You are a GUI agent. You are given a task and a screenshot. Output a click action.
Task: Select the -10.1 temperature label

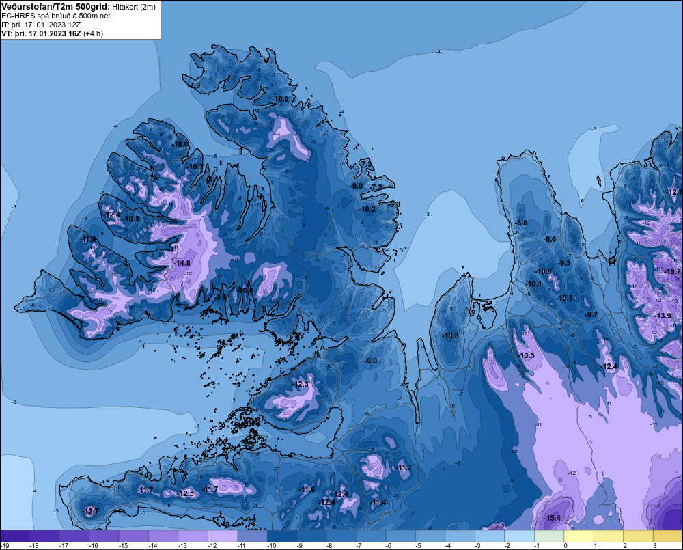point(533,284)
